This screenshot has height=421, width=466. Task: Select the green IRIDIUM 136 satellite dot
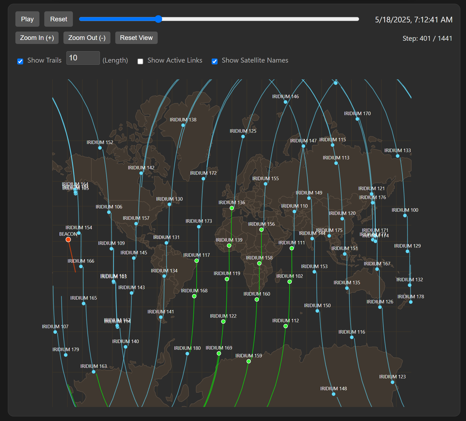coord(232,208)
